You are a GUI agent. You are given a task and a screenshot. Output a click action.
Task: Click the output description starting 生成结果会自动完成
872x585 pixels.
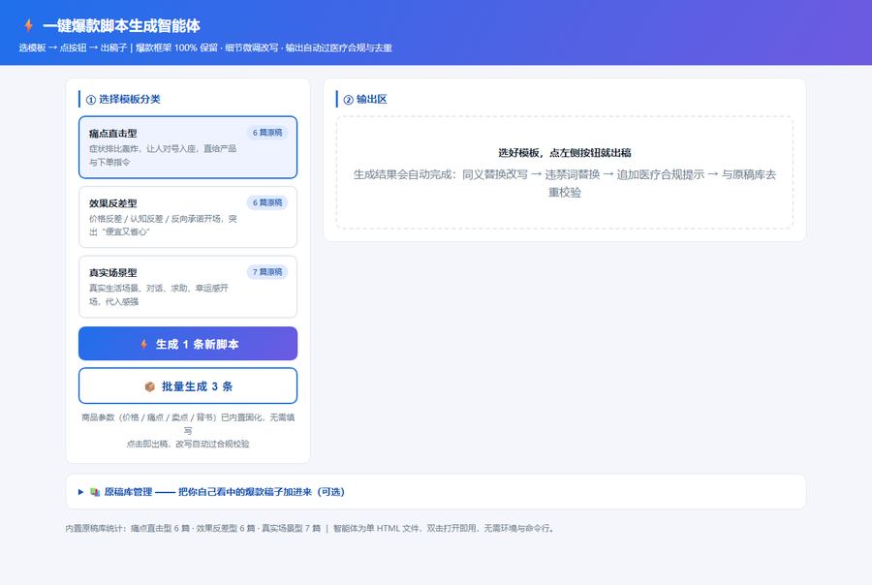point(565,183)
